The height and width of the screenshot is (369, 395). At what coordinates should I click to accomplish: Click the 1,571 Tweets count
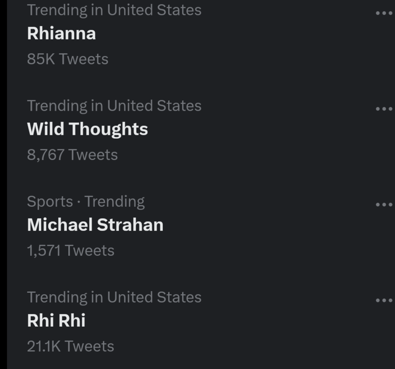click(x=70, y=250)
